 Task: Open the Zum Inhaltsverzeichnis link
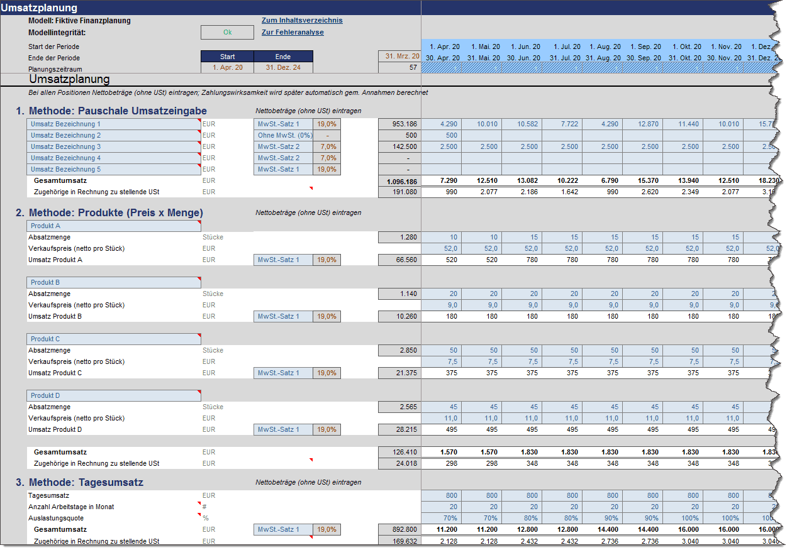point(302,21)
